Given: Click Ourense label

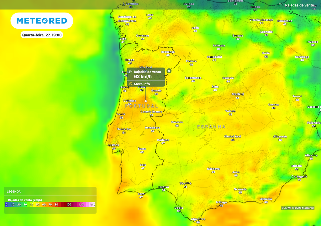Looking at the screenshot, I should tap(143, 36).
